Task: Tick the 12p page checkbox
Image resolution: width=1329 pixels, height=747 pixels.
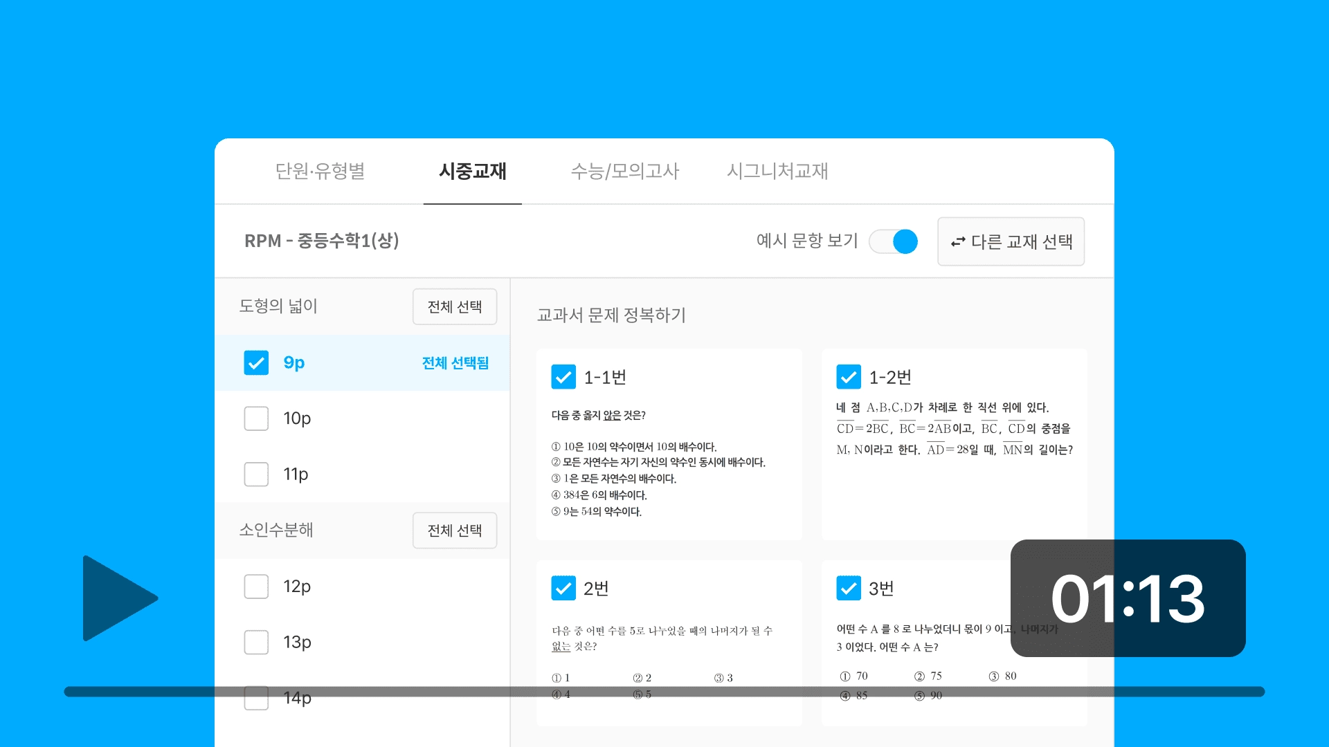Action: point(256,587)
